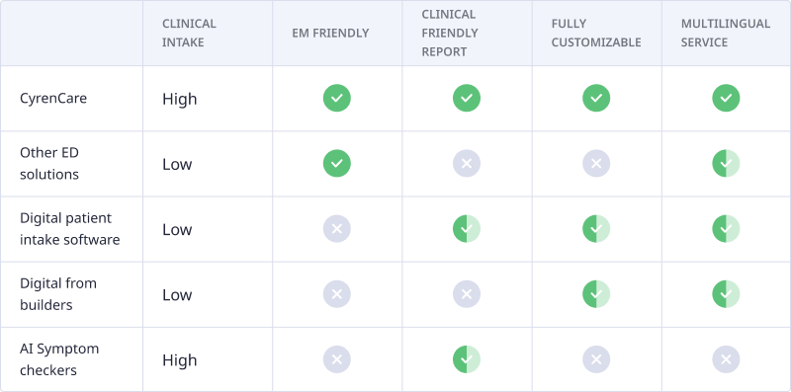Click the Low value for Digital from builders

(177, 295)
